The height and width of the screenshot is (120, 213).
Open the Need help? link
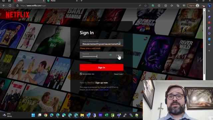coord(119,74)
